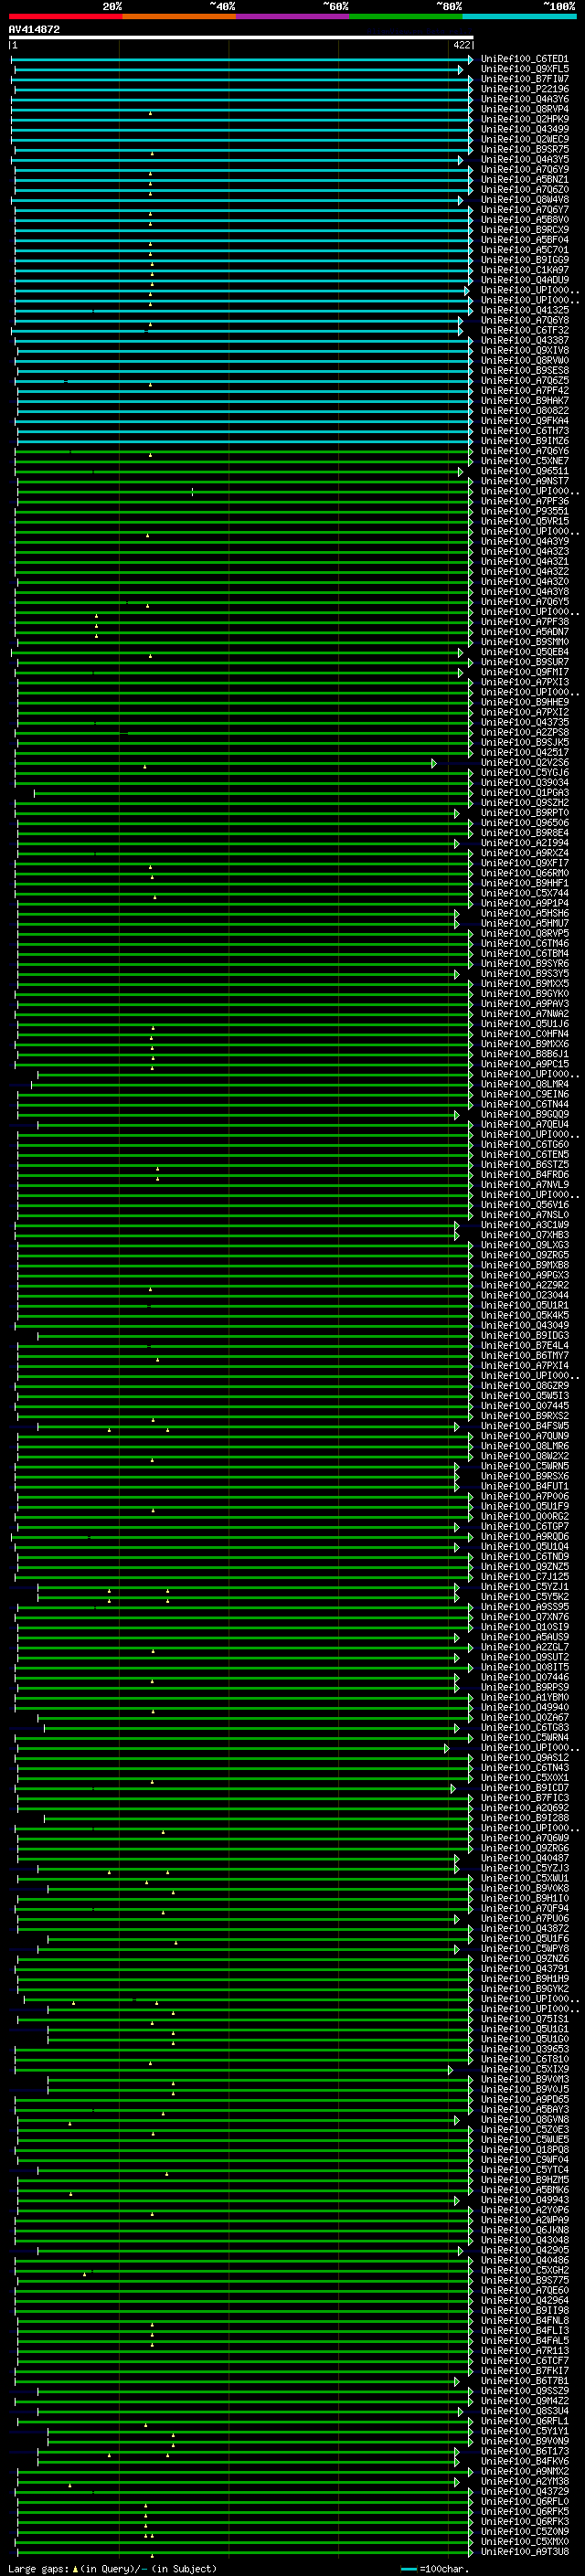Open hit UniRef100_B9SES8
The width and height of the screenshot is (585, 2576).
point(524,371)
